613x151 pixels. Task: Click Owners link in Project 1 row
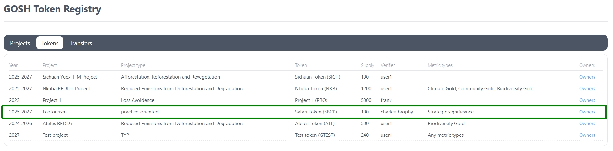587,100
